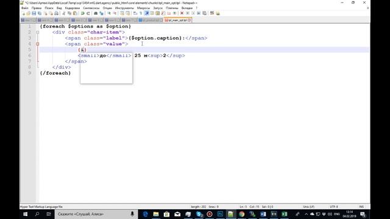This screenshot has height=219, width=390.
Task: Toggle synchronized vertical scrolling icon
Action: 122,13
